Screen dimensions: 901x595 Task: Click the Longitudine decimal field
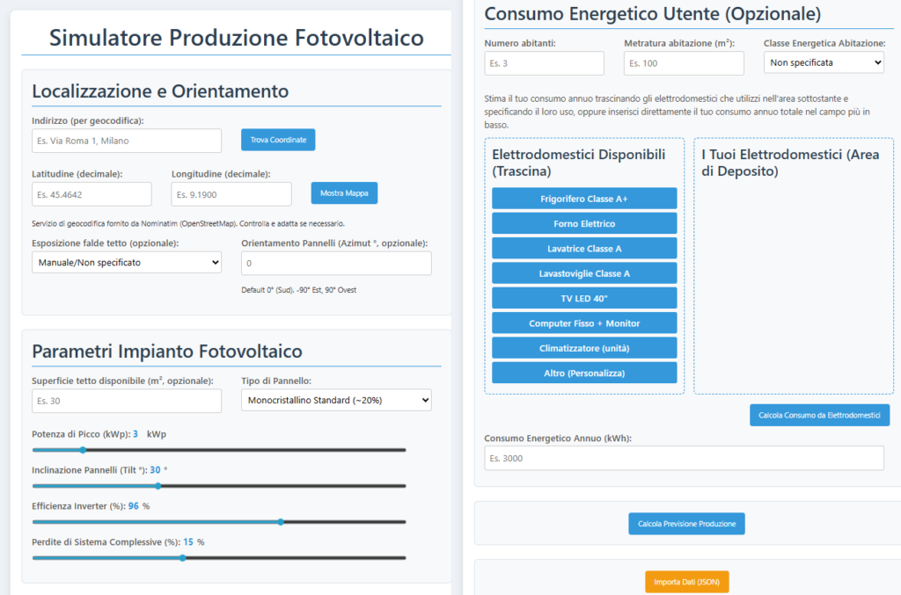pos(231,194)
